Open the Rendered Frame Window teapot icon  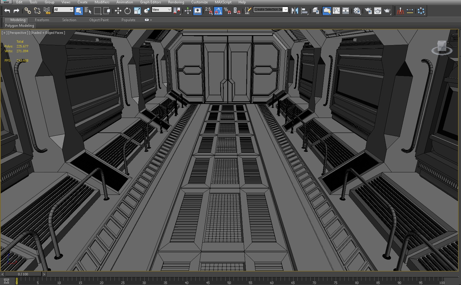click(x=378, y=11)
